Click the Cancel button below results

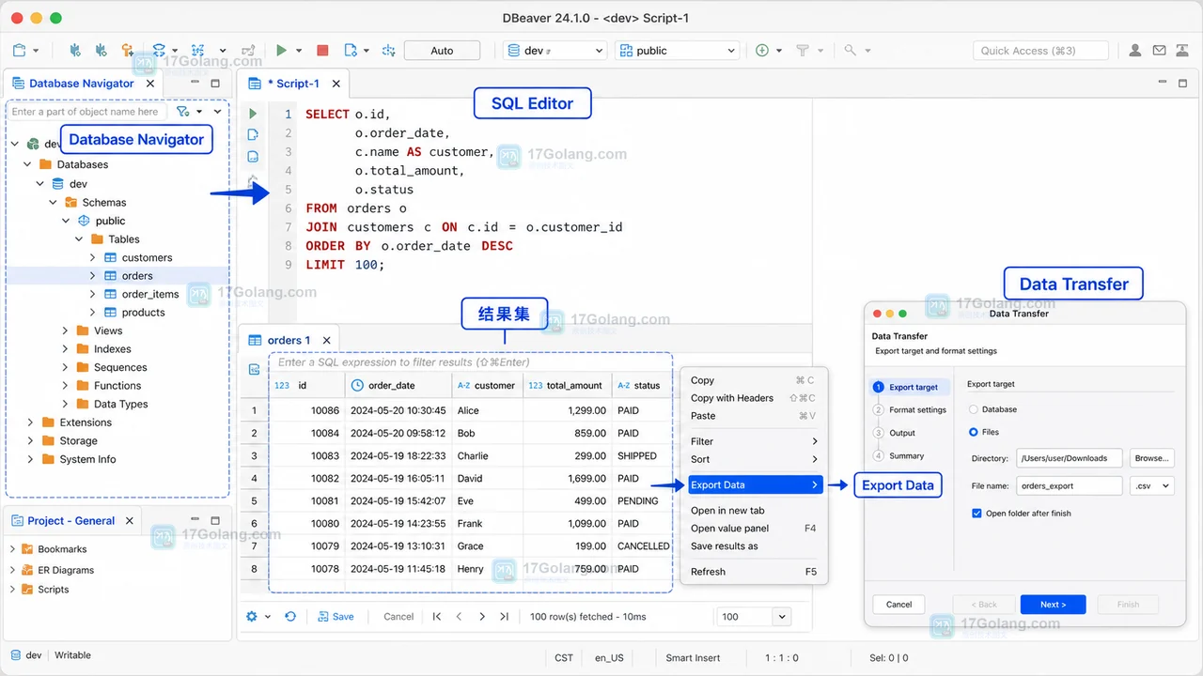click(398, 617)
